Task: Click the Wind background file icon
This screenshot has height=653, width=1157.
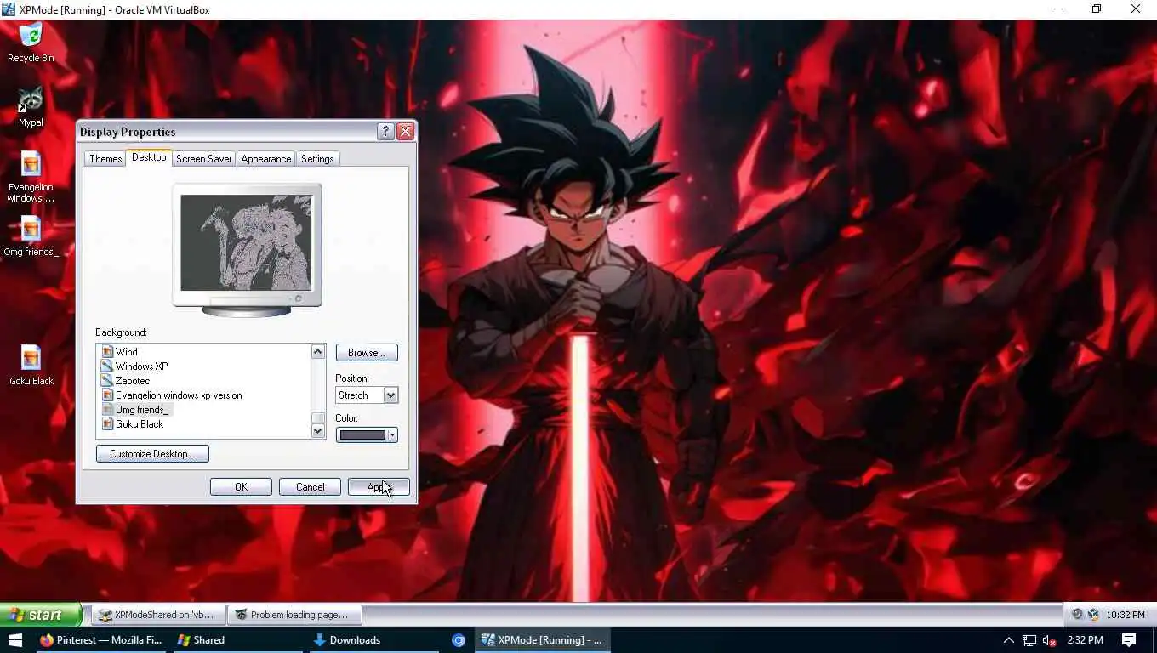Action: pos(107,352)
